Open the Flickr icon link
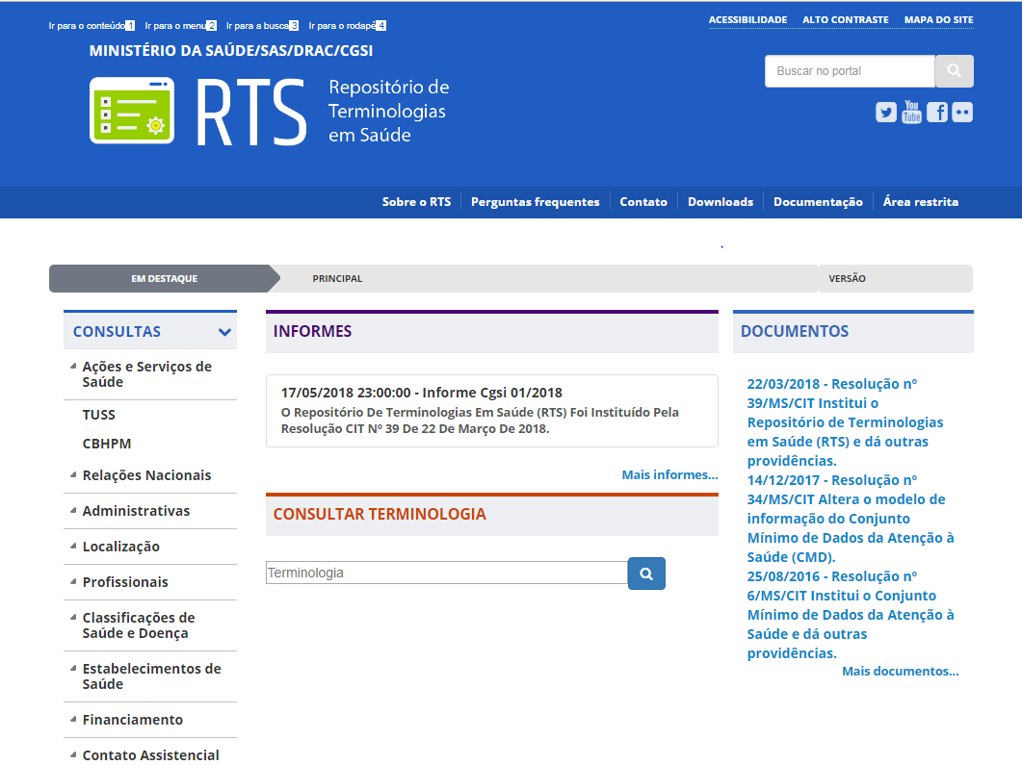 [x=962, y=113]
